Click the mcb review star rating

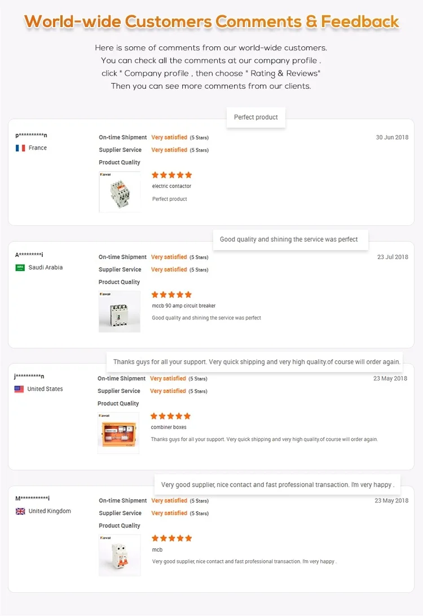point(172,538)
